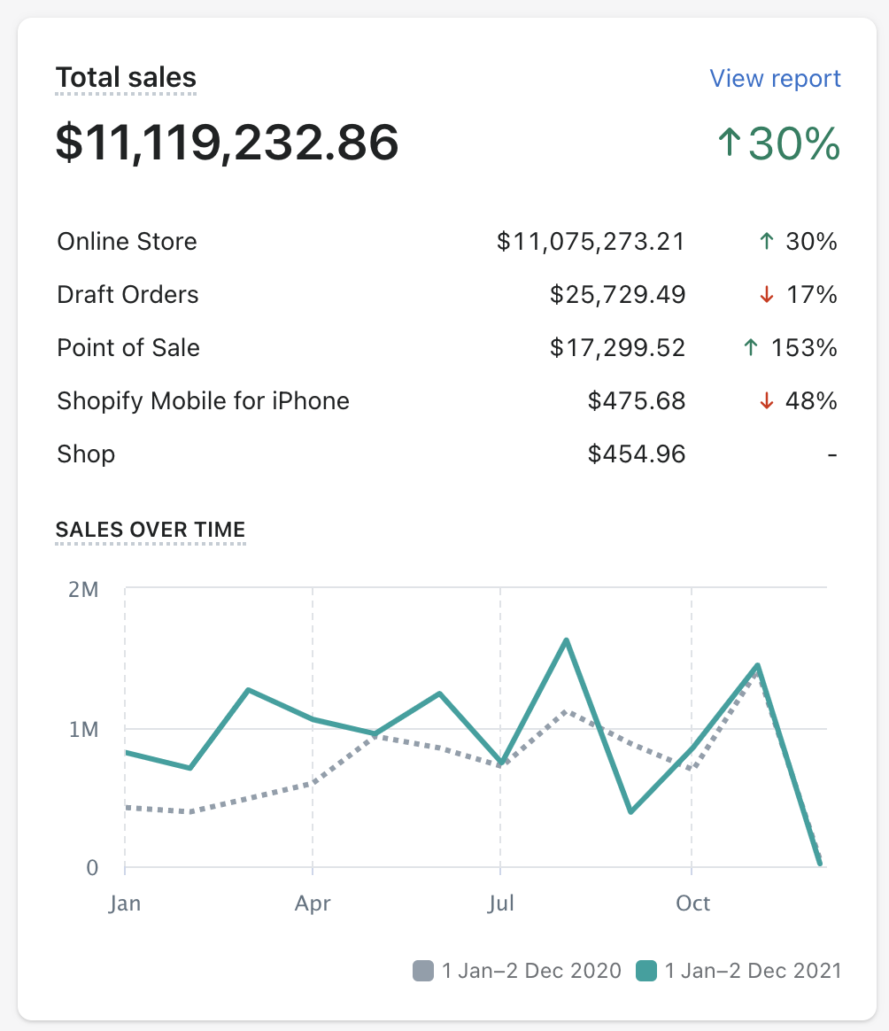Select the Point of Sale row label
889x1031 pixels.
coord(128,348)
